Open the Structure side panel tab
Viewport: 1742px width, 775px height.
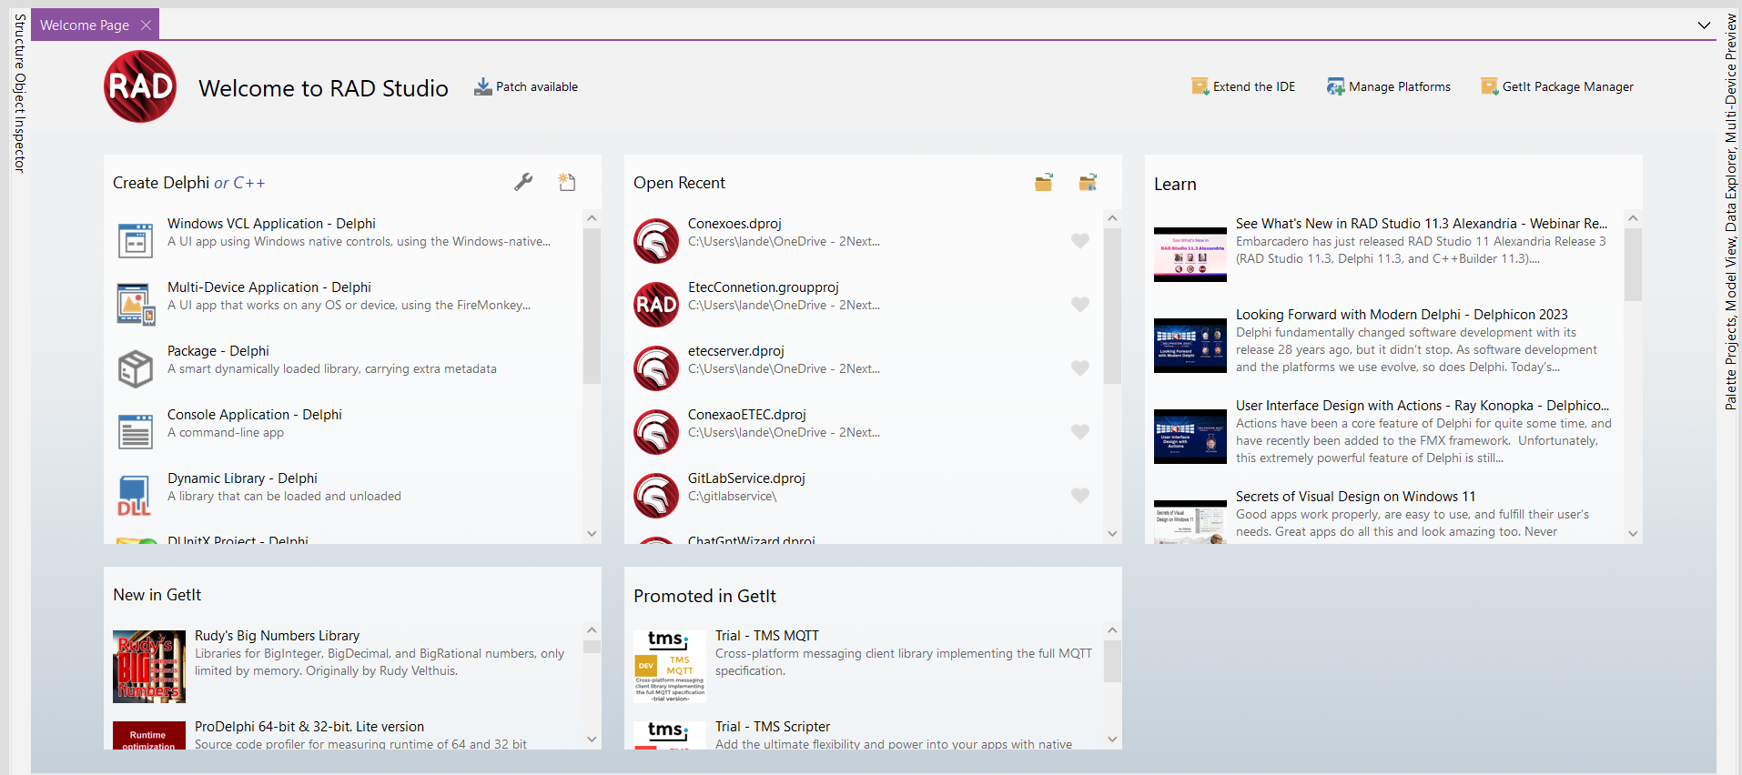[19, 42]
